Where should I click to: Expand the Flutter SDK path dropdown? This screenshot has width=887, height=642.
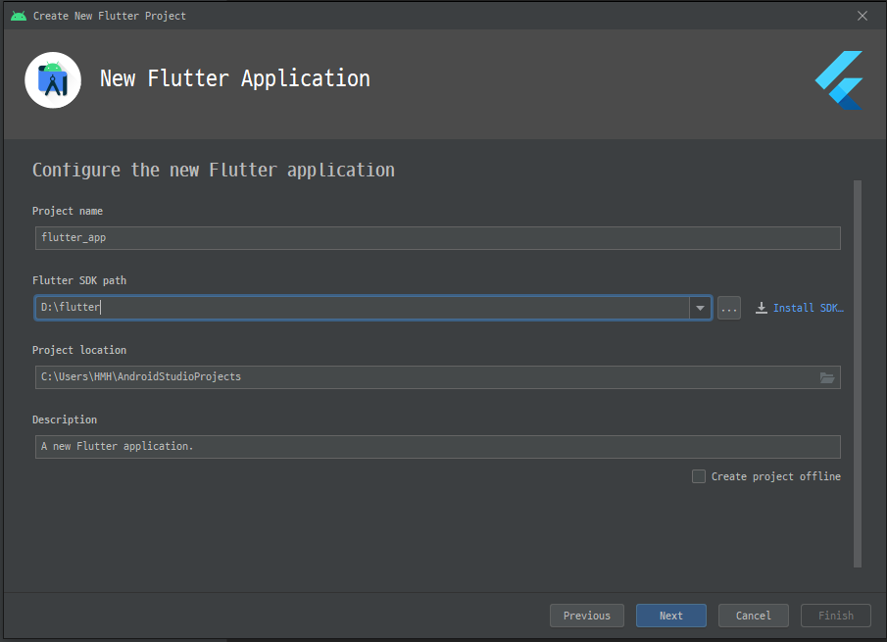700,308
